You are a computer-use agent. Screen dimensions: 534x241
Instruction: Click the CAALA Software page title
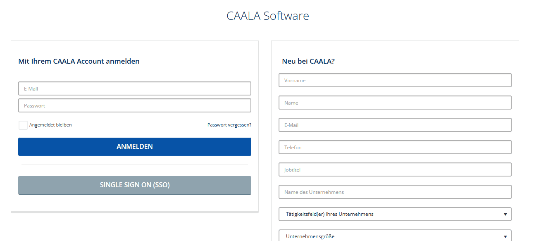click(x=267, y=16)
